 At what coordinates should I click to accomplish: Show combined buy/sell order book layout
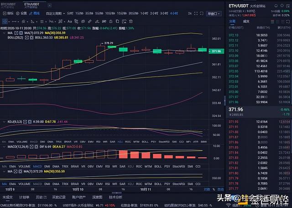click(272, 22)
